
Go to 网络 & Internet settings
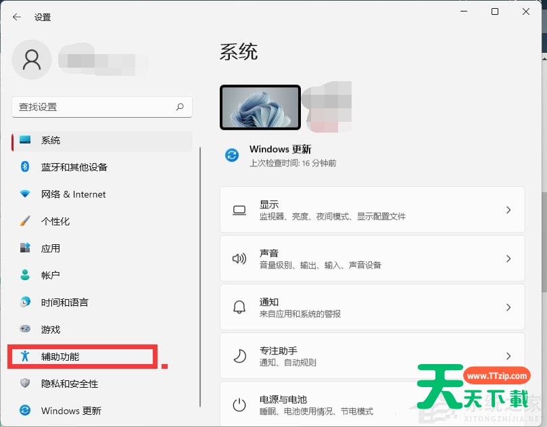(102, 194)
